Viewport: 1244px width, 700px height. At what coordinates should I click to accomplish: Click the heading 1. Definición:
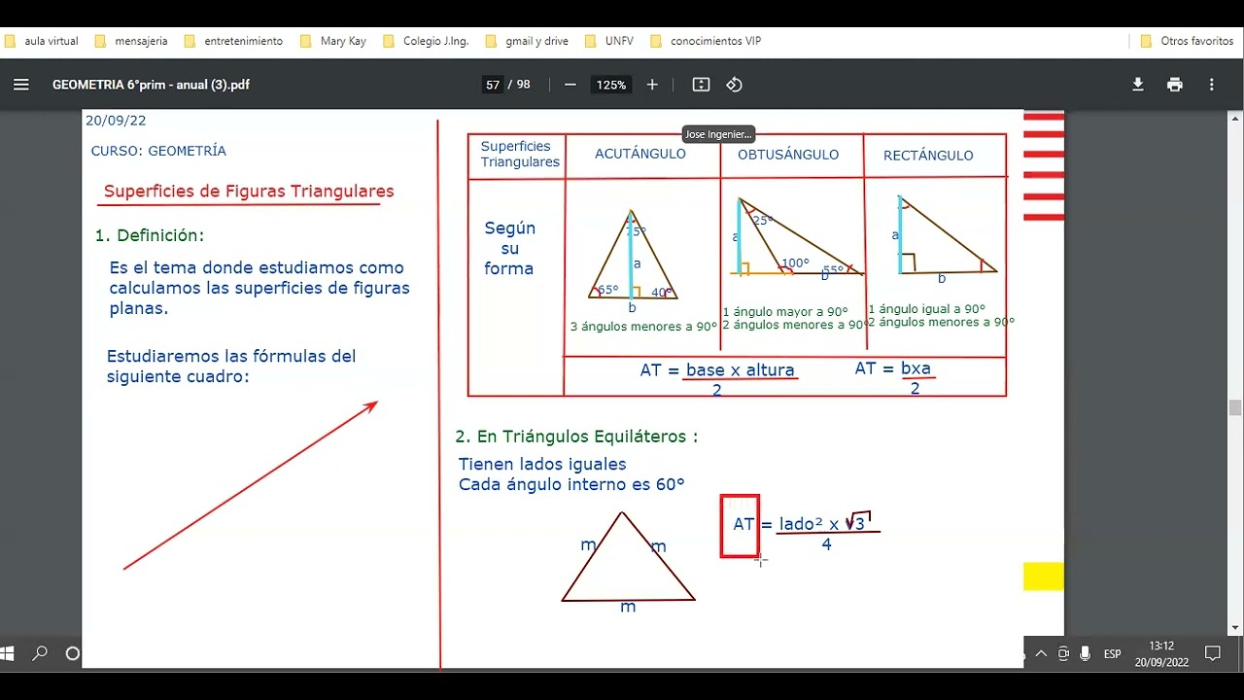(x=150, y=235)
